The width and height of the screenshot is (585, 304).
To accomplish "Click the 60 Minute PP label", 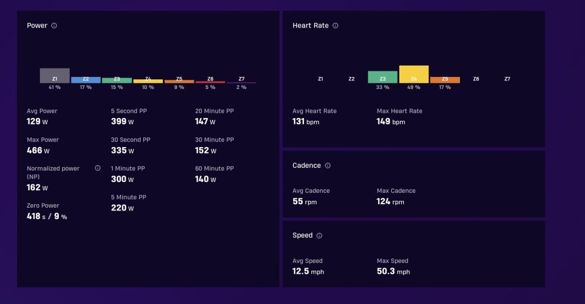I will point(215,168).
